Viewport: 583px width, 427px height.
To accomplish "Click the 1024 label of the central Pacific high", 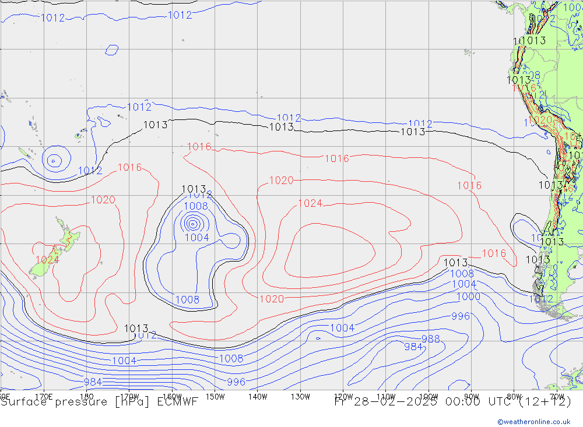I will click(310, 203).
